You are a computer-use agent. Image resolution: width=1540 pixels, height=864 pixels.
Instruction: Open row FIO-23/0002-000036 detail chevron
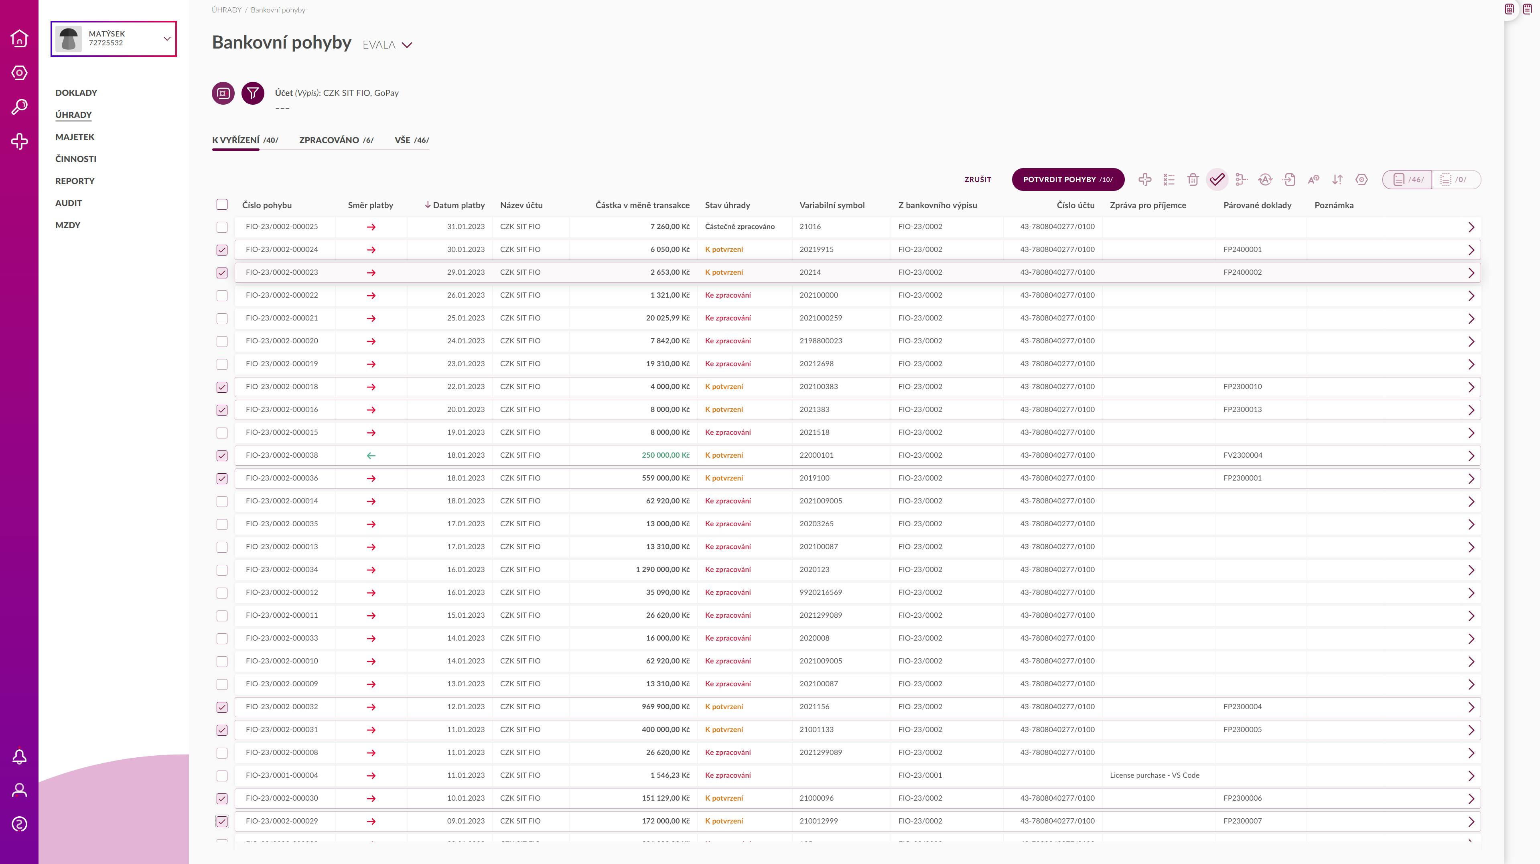(x=1471, y=479)
